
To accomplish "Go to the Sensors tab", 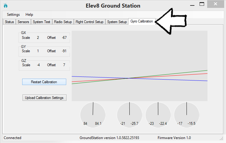I will click(23, 22).
